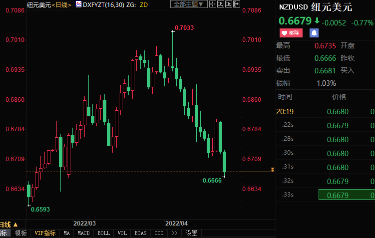The height and width of the screenshot is (238, 375).
Task: Click the 0.7033 high price label on chart
Action: 184,27
